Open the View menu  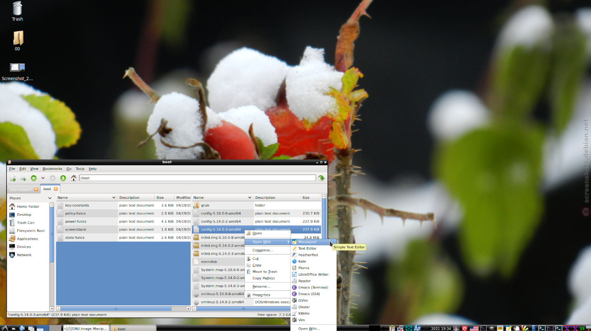34,169
